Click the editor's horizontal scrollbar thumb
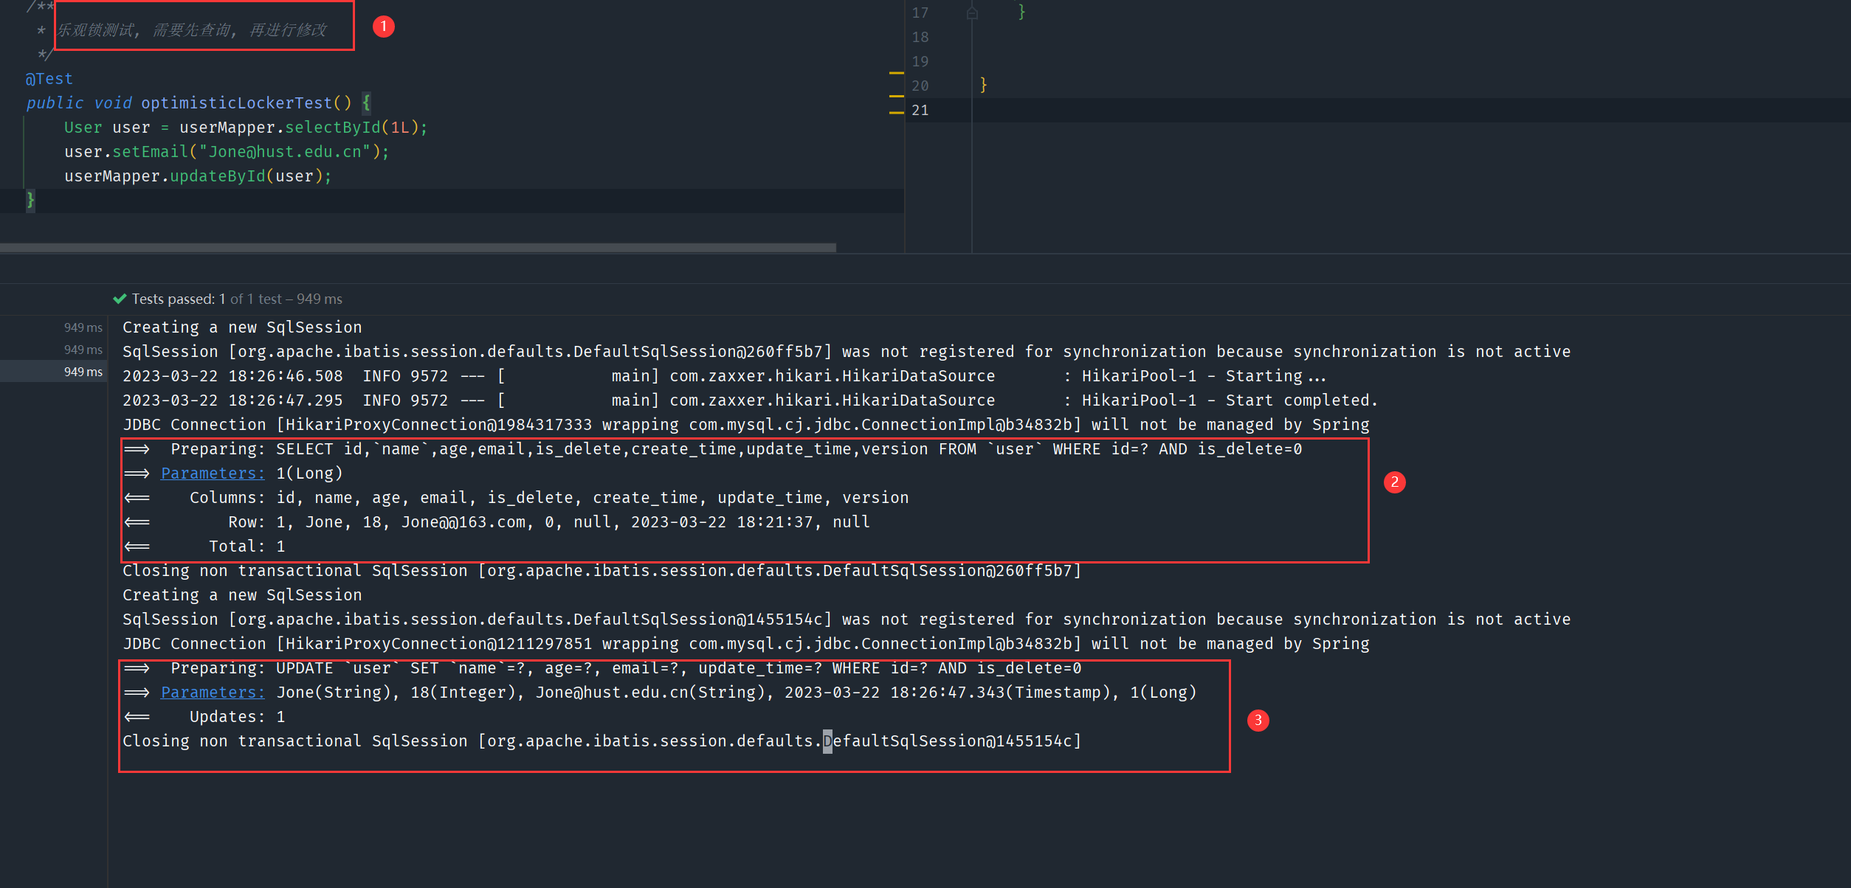Viewport: 1851px width, 888px height. pyautogui.click(x=418, y=248)
